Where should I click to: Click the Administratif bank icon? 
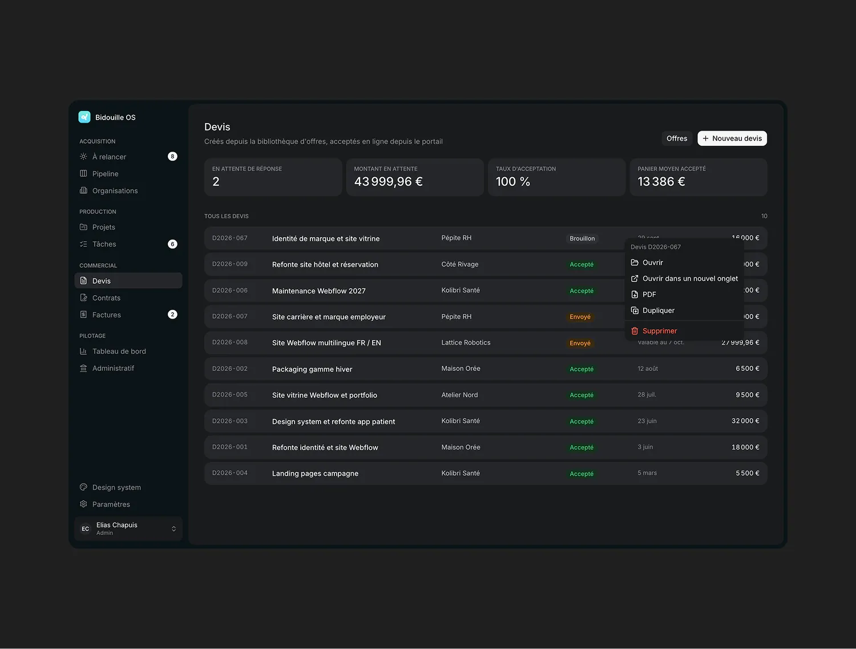pyautogui.click(x=83, y=368)
